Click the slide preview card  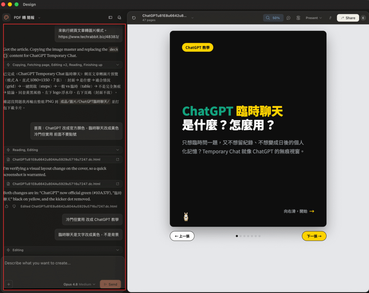[248, 129]
